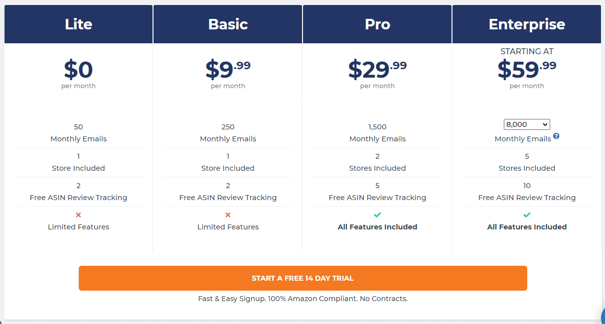605x324 pixels.
Task: Click the $0 per month price
Action: pyautogui.click(x=78, y=70)
